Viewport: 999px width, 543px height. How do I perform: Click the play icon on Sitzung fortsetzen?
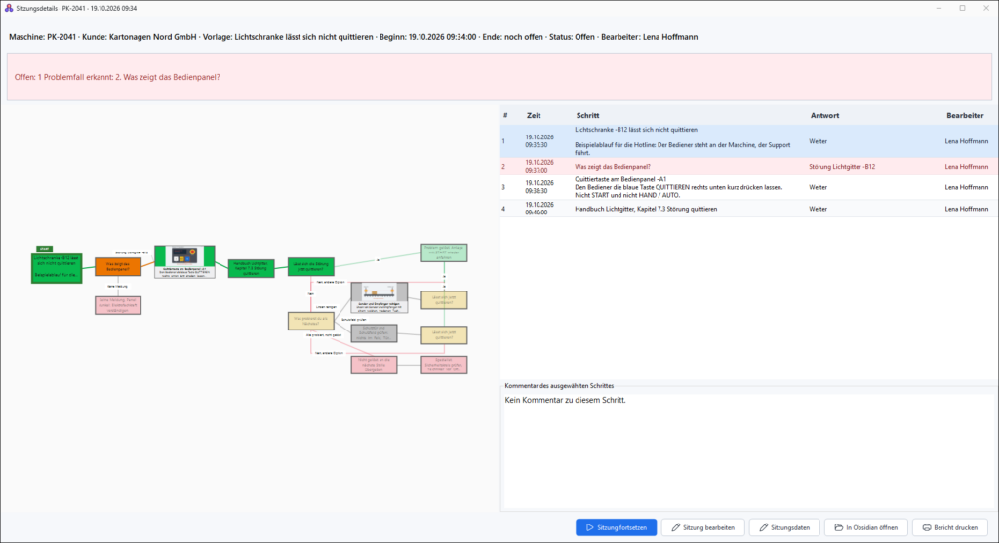coord(590,527)
